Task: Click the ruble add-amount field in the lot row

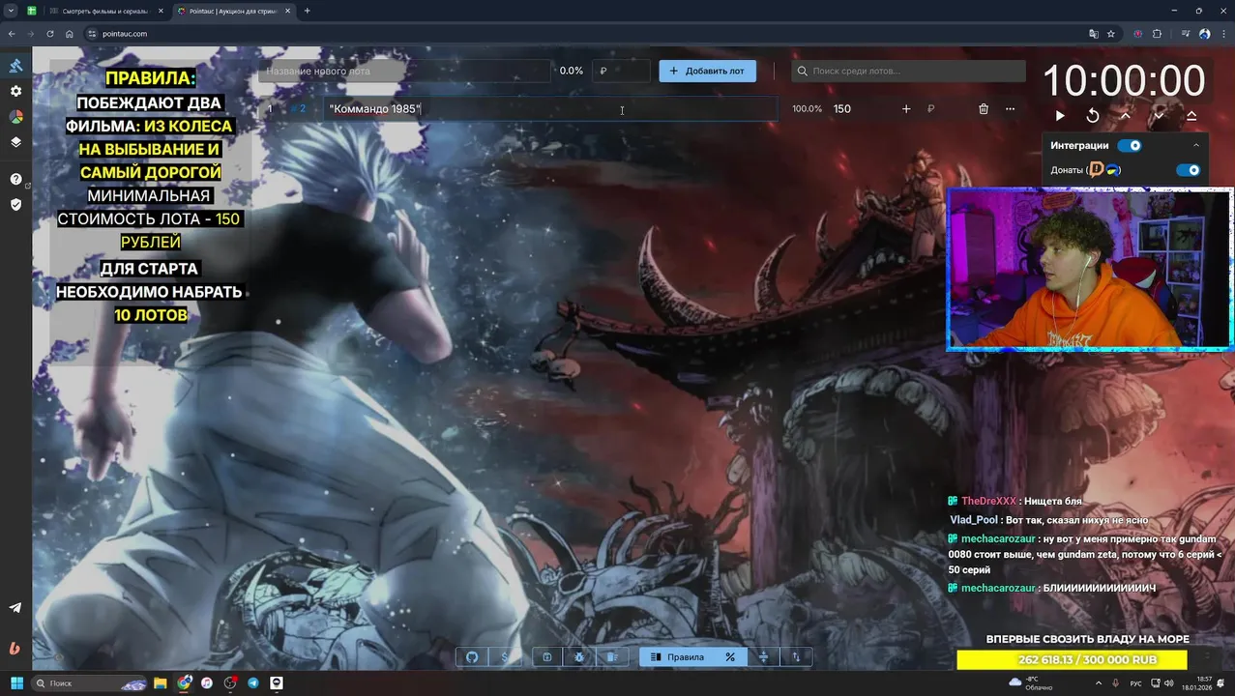Action: tap(946, 109)
